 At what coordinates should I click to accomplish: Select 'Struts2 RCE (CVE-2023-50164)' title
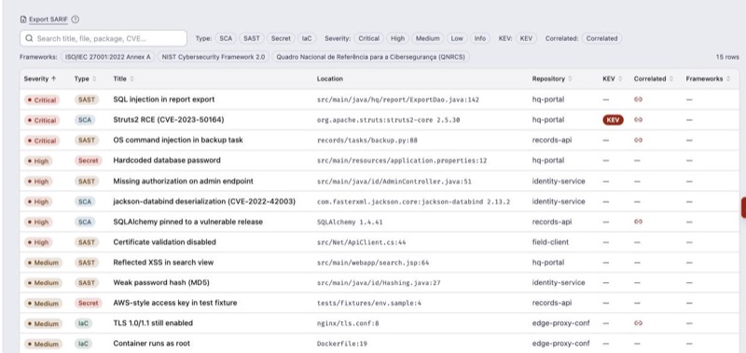[169, 120]
